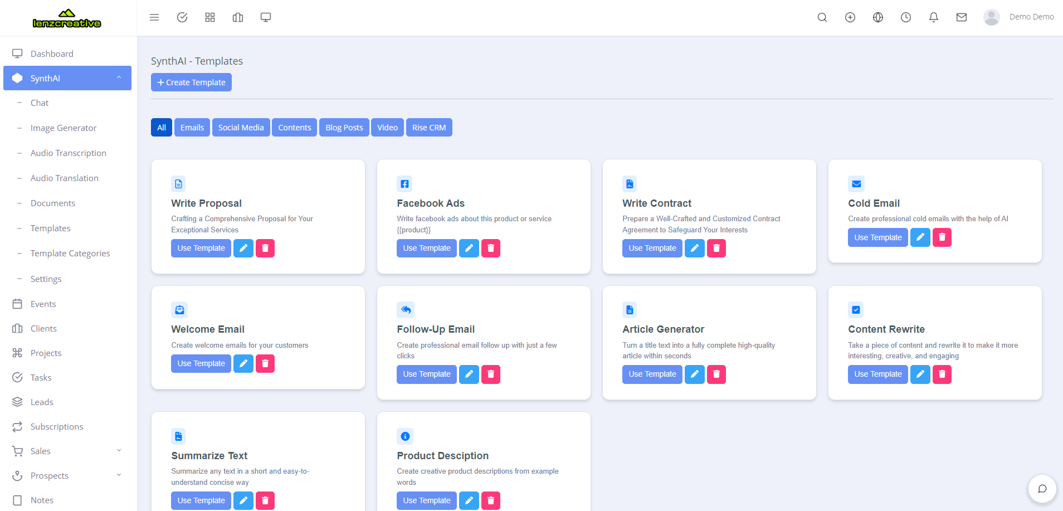Use the Cold Email template
Screen dimensions: 1063x511
pyautogui.click(x=877, y=237)
